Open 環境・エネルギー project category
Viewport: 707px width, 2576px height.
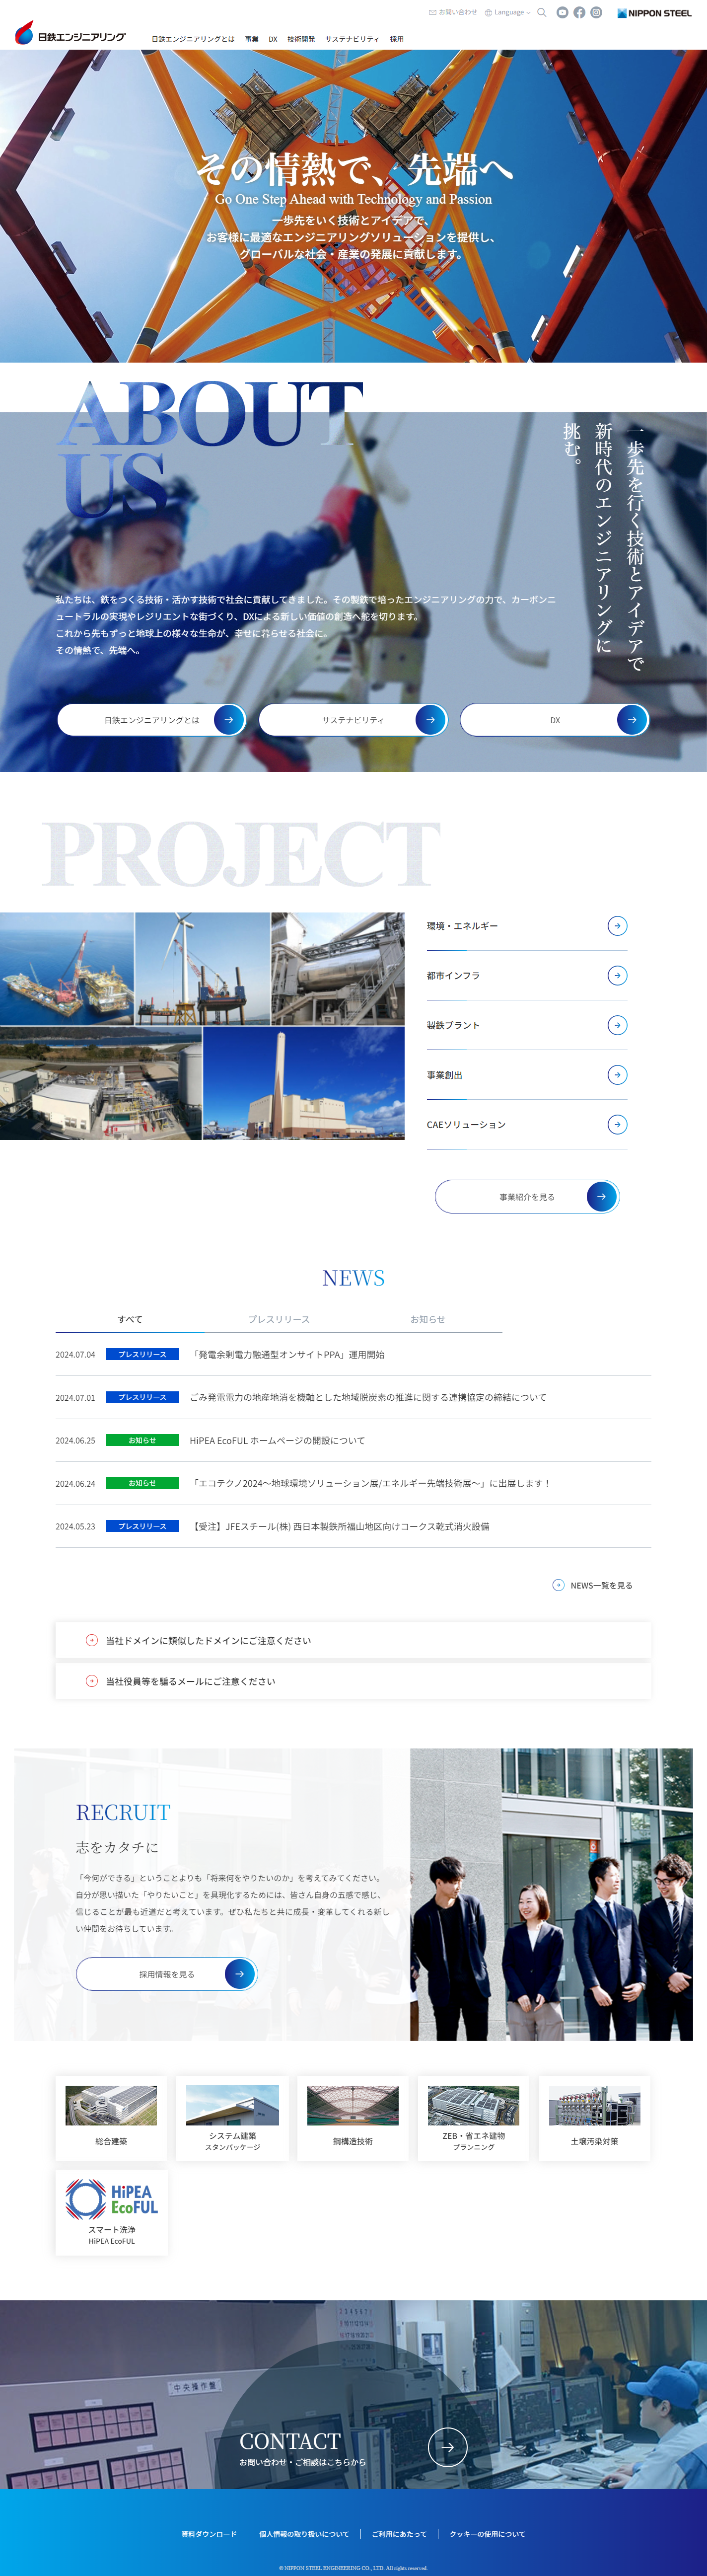point(527,926)
